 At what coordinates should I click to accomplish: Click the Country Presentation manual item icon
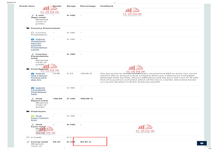[x=33, y=33]
